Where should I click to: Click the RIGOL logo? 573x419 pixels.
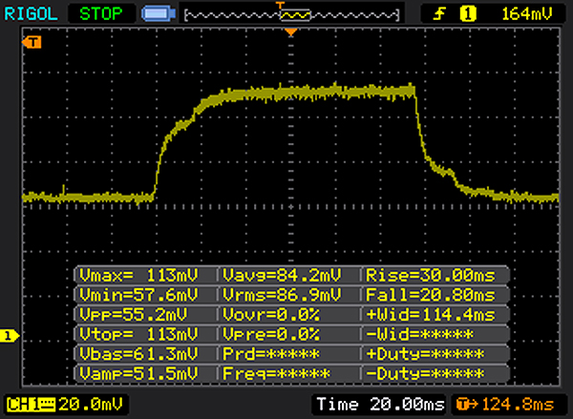pos(32,14)
